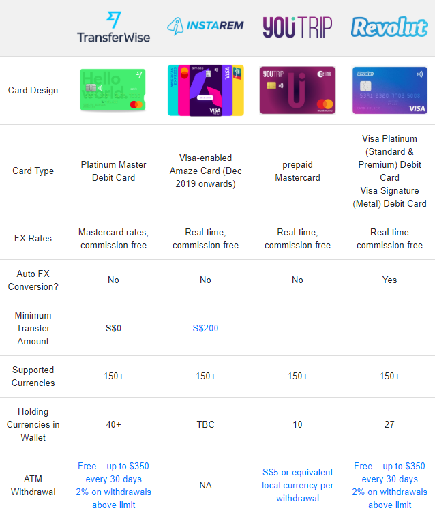Click Revolut's Auto FX Conversion 'Yes' cell
The width and height of the screenshot is (435, 517).
click(x=389, y=280)
